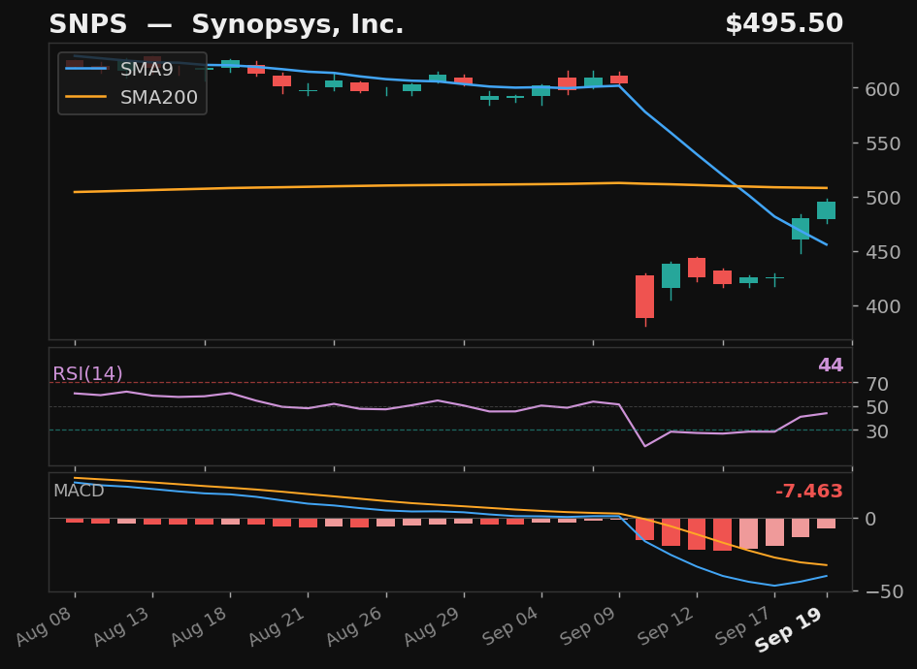Click the 400 price axis label

[x=882, y=306]
